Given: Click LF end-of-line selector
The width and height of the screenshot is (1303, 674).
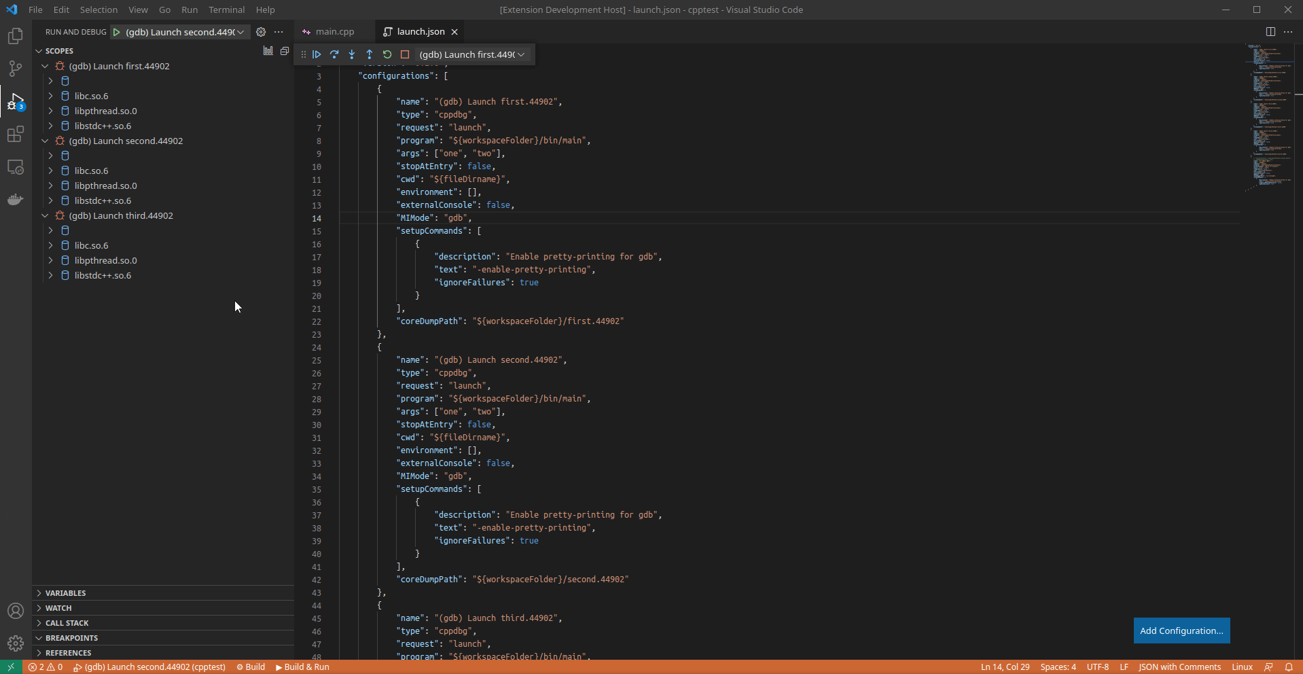Looking at the screenshot, I should pos(1124,667).
